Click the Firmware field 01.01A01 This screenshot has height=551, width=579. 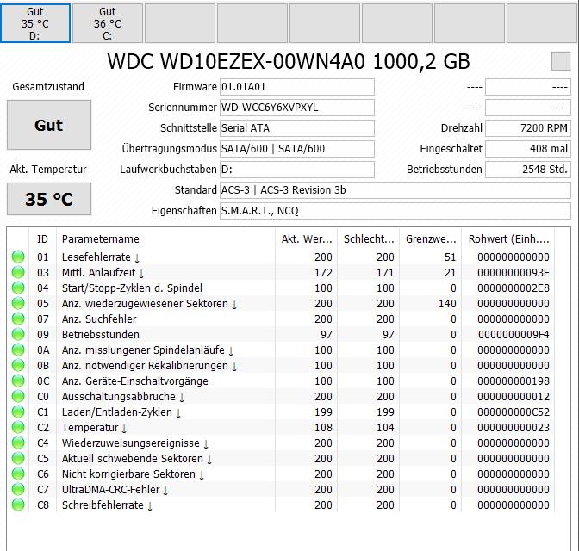297,87
